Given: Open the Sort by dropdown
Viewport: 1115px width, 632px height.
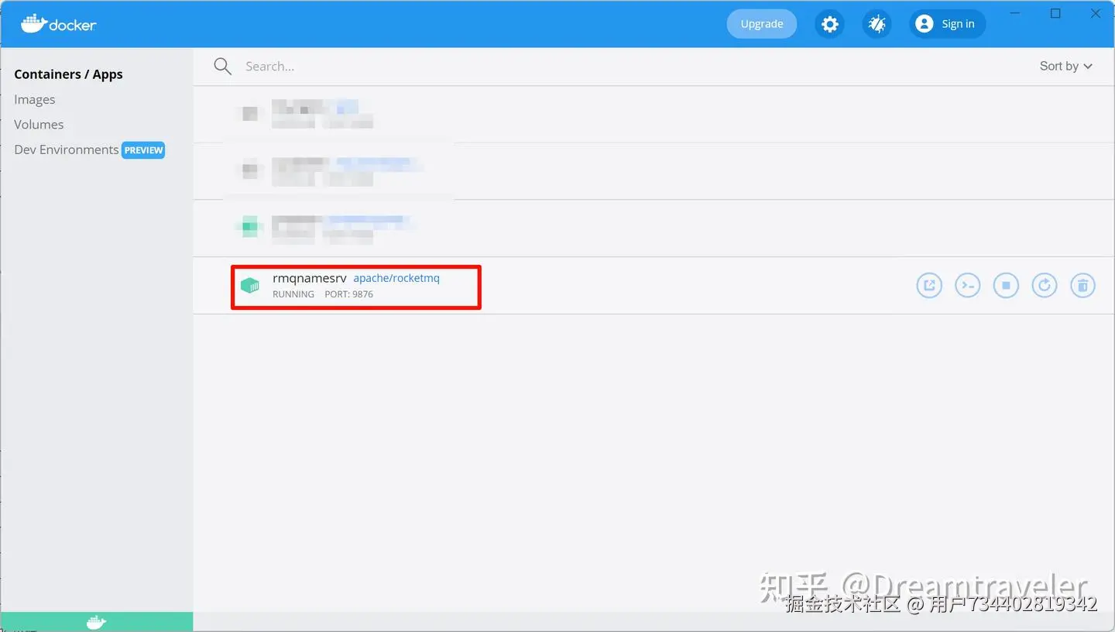Looking at the screenshot, I should (1066, 67).
